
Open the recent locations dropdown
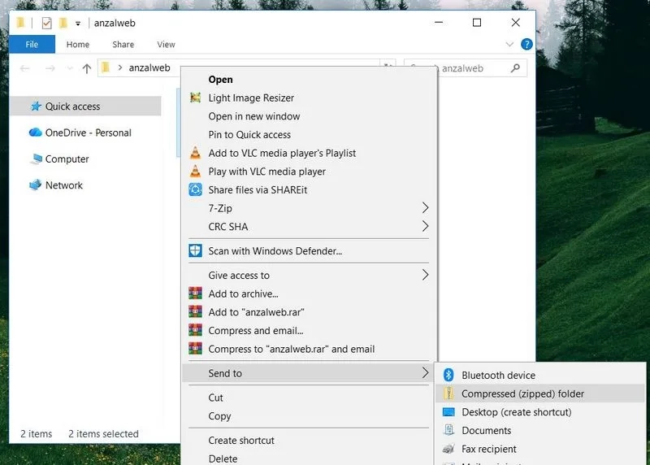coord(70,68)
